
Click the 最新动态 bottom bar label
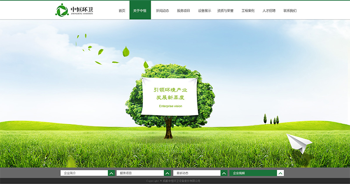[x=182, y=173]
